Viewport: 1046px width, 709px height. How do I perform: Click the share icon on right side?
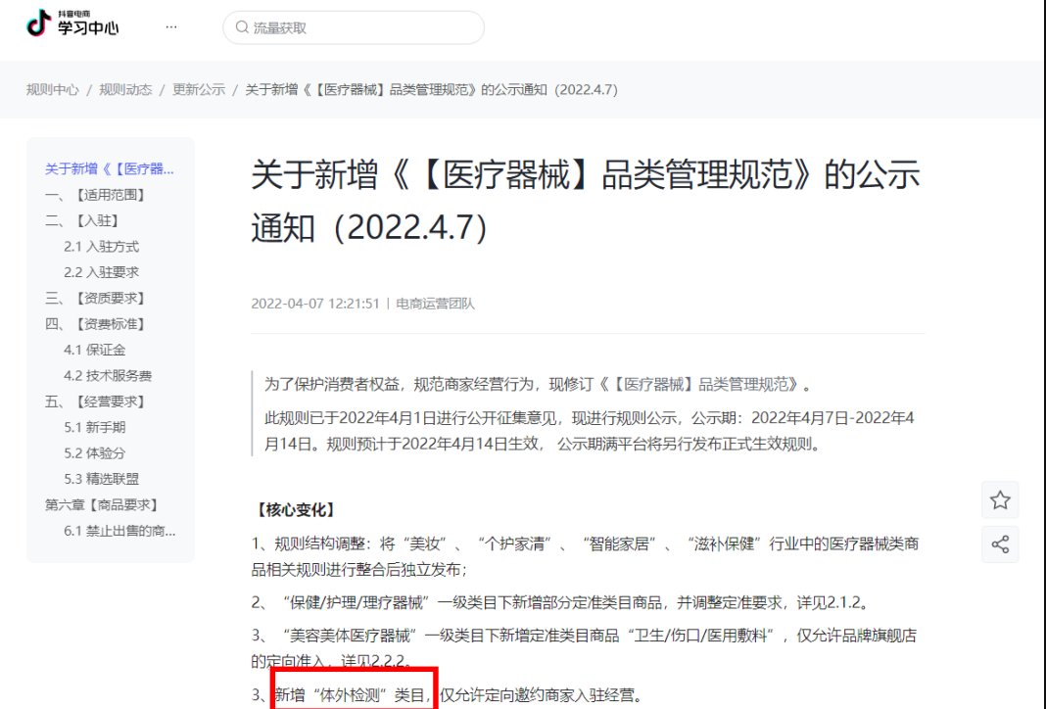click(x=999, y=544)
